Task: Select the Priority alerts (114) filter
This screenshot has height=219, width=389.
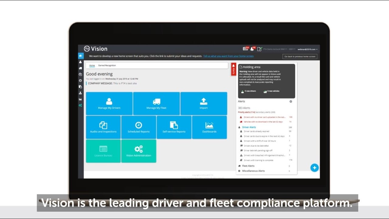Action: 246,112
